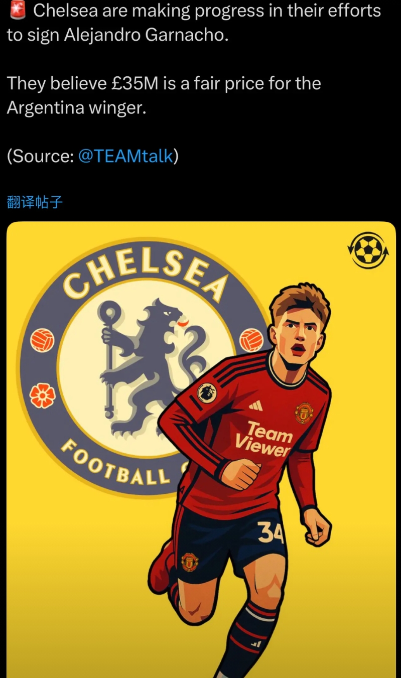Click right football emblem beside player's head
This screenshot has width=401, height=678.
(251, 340)
